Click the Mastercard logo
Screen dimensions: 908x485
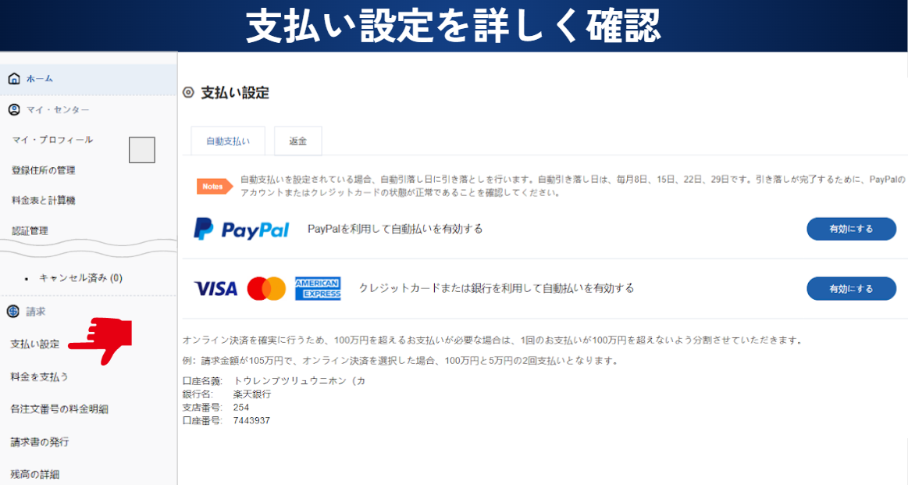(266, 288)
